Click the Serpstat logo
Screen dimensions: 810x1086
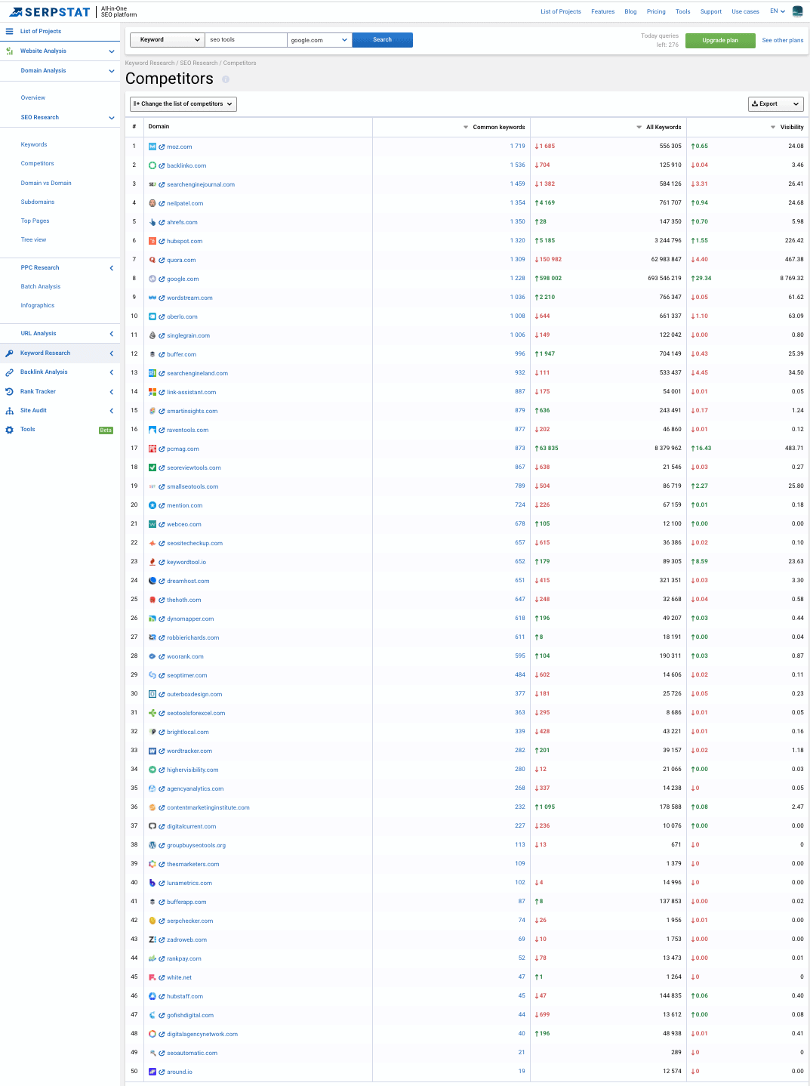pos(50,12)
